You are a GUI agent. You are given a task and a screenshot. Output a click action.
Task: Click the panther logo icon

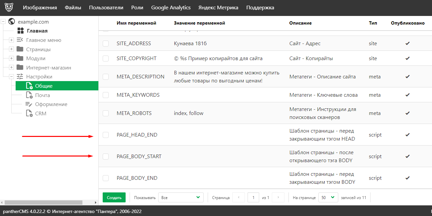click(9, 8)
